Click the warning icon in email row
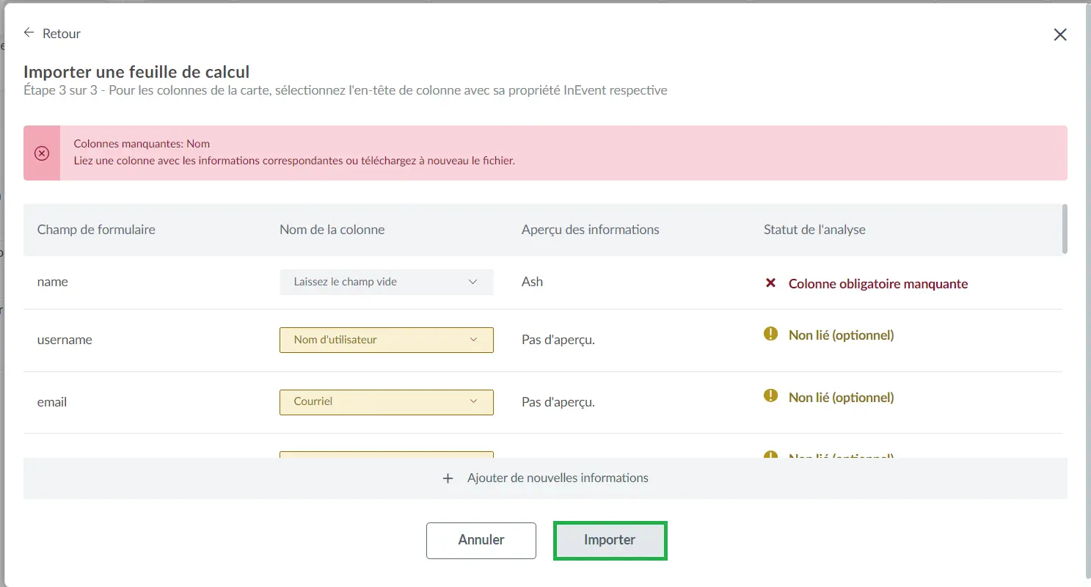 point(770,395)
